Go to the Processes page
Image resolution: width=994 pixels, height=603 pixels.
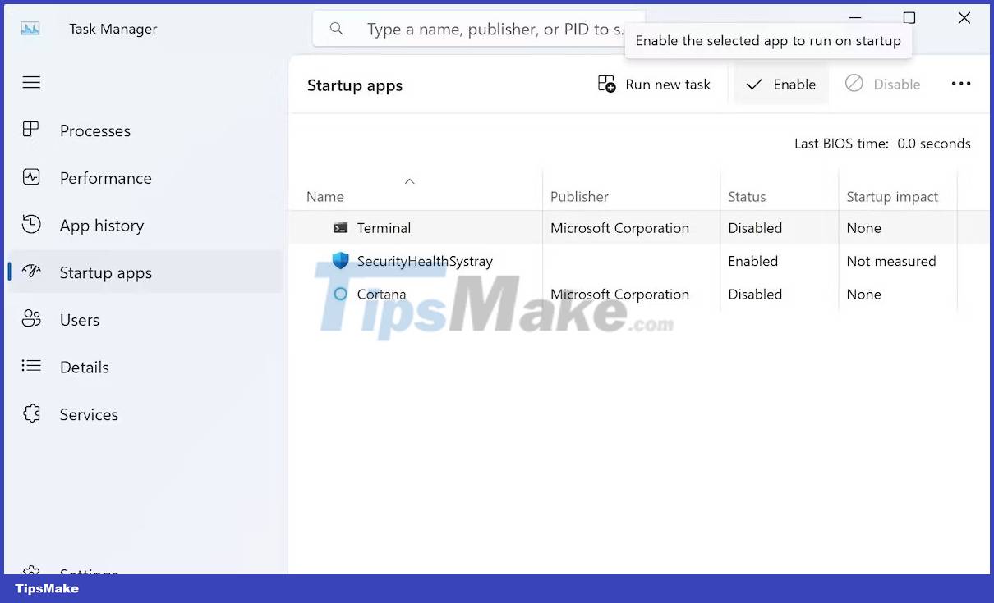click(95, 130)
